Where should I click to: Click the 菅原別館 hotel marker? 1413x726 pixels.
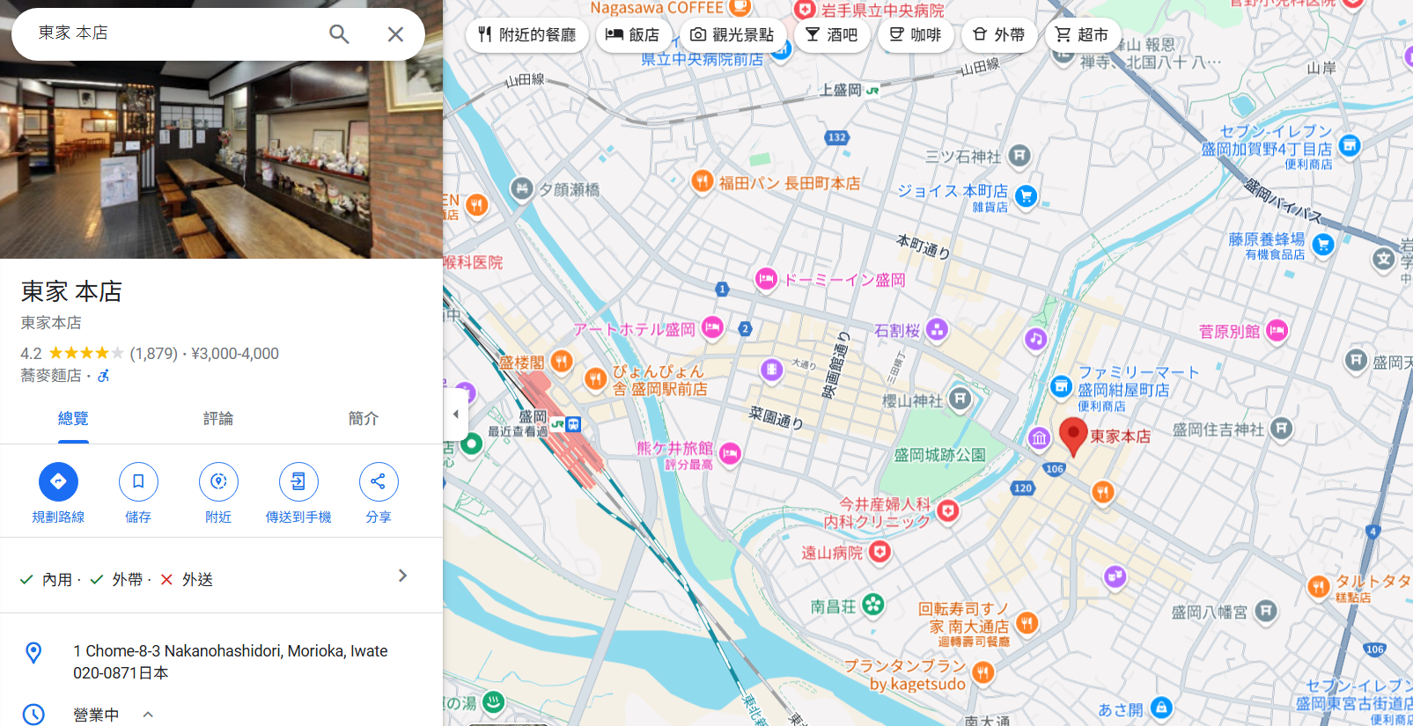(1277, 331)
